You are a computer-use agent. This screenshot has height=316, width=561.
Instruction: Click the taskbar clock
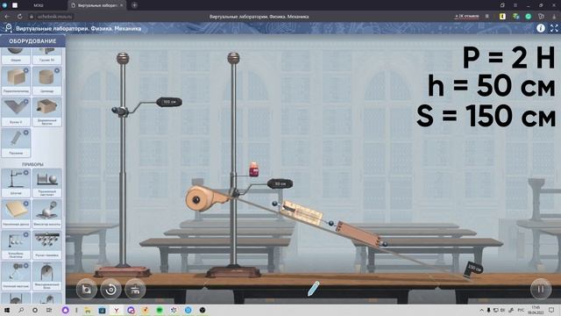point(536,310)
